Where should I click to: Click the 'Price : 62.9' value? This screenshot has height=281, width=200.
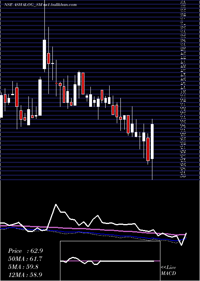point(25,251)
